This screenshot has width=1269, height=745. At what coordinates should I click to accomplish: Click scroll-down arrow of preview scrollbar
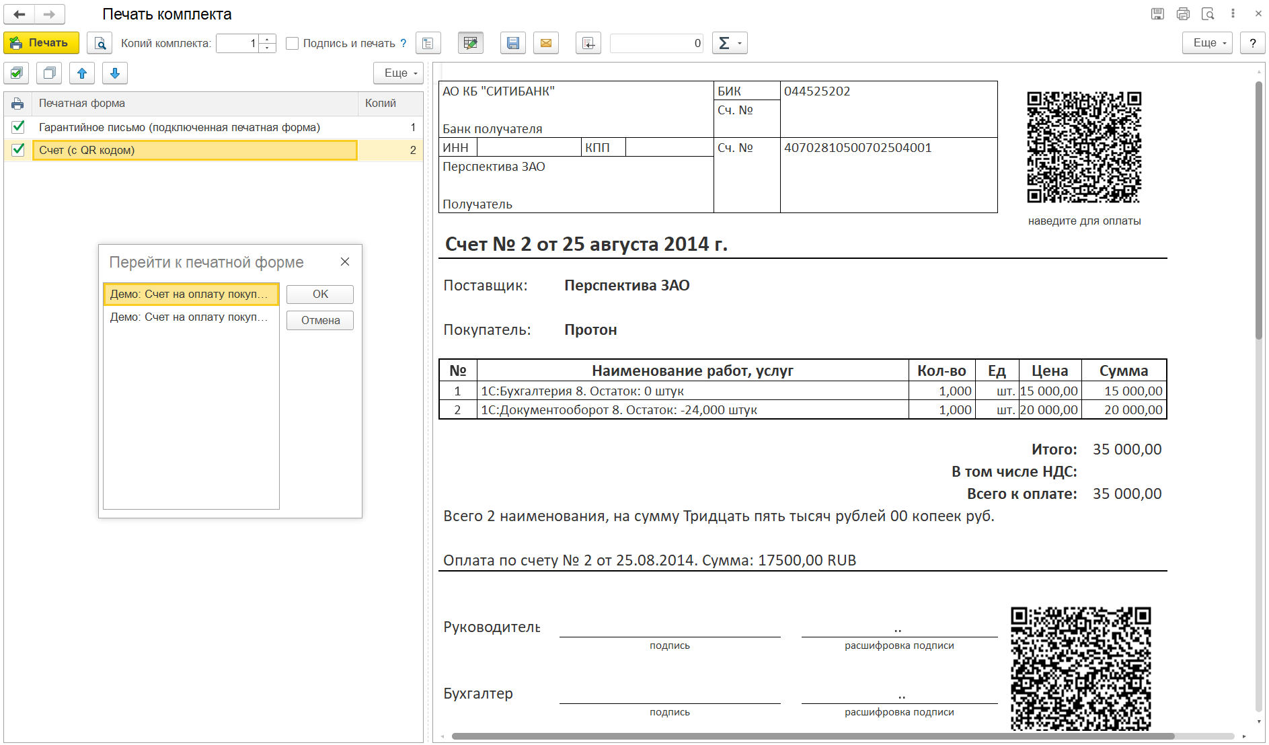1259,721
